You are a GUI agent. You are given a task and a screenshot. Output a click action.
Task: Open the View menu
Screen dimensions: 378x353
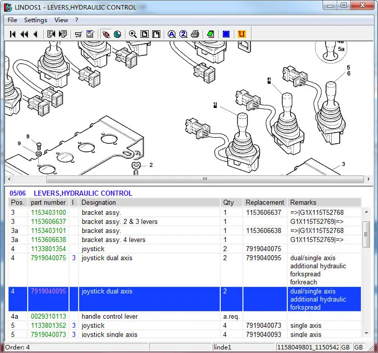(x=61, y=20)
